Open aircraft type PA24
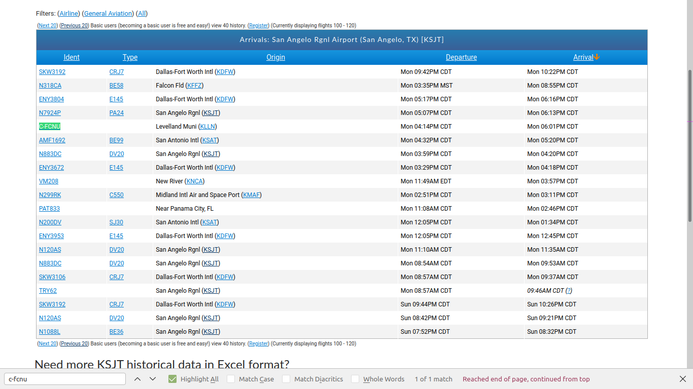This screenshot has height=389, width=693. click(x=117, y=113)
